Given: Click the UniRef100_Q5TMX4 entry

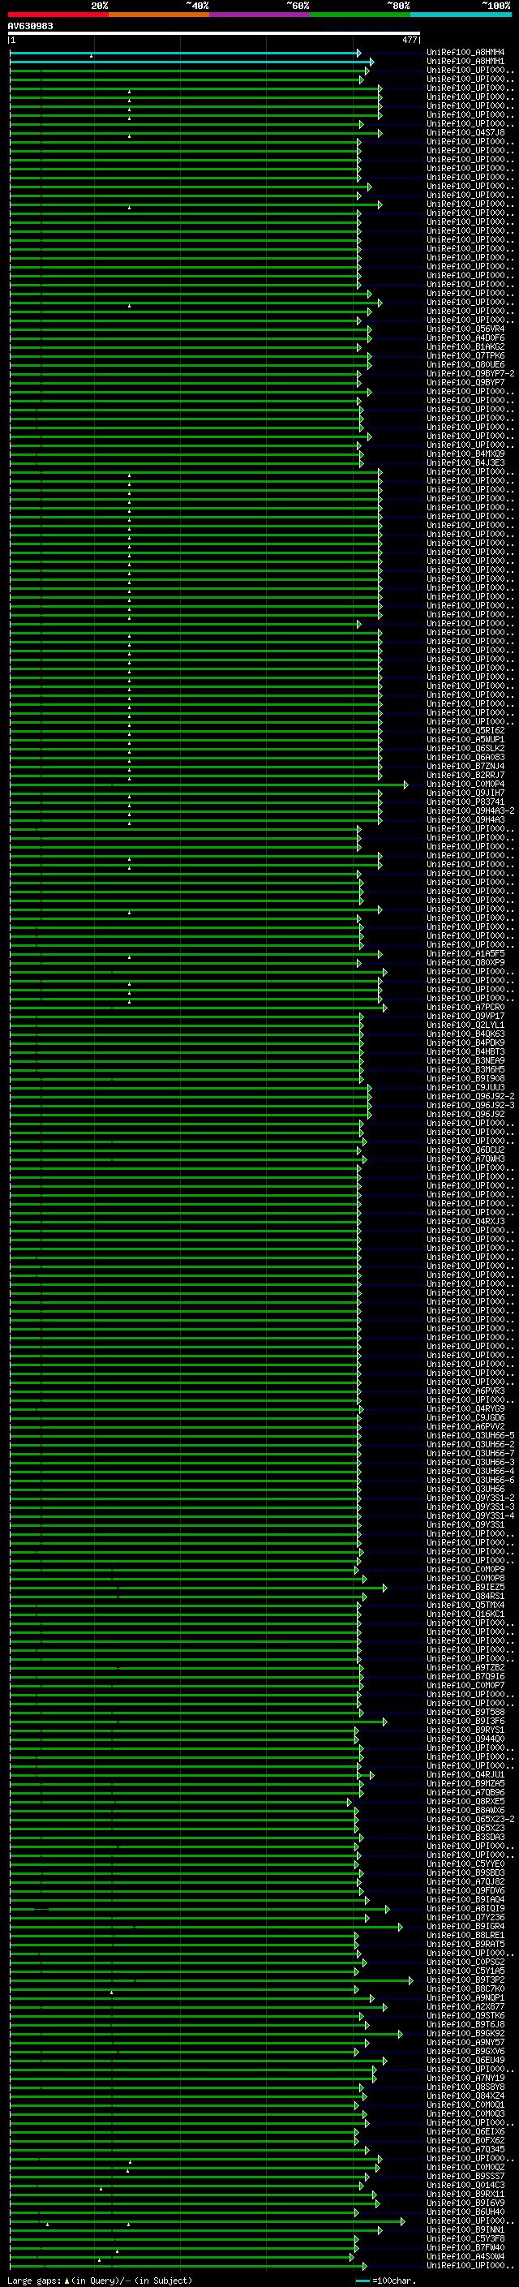Looking at the screenshot, I should [x=465, y=1606].
